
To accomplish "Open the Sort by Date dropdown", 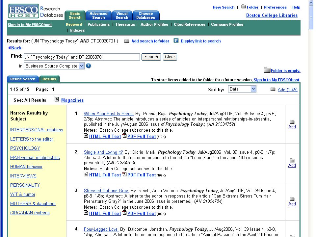I will tap(242, 89).
